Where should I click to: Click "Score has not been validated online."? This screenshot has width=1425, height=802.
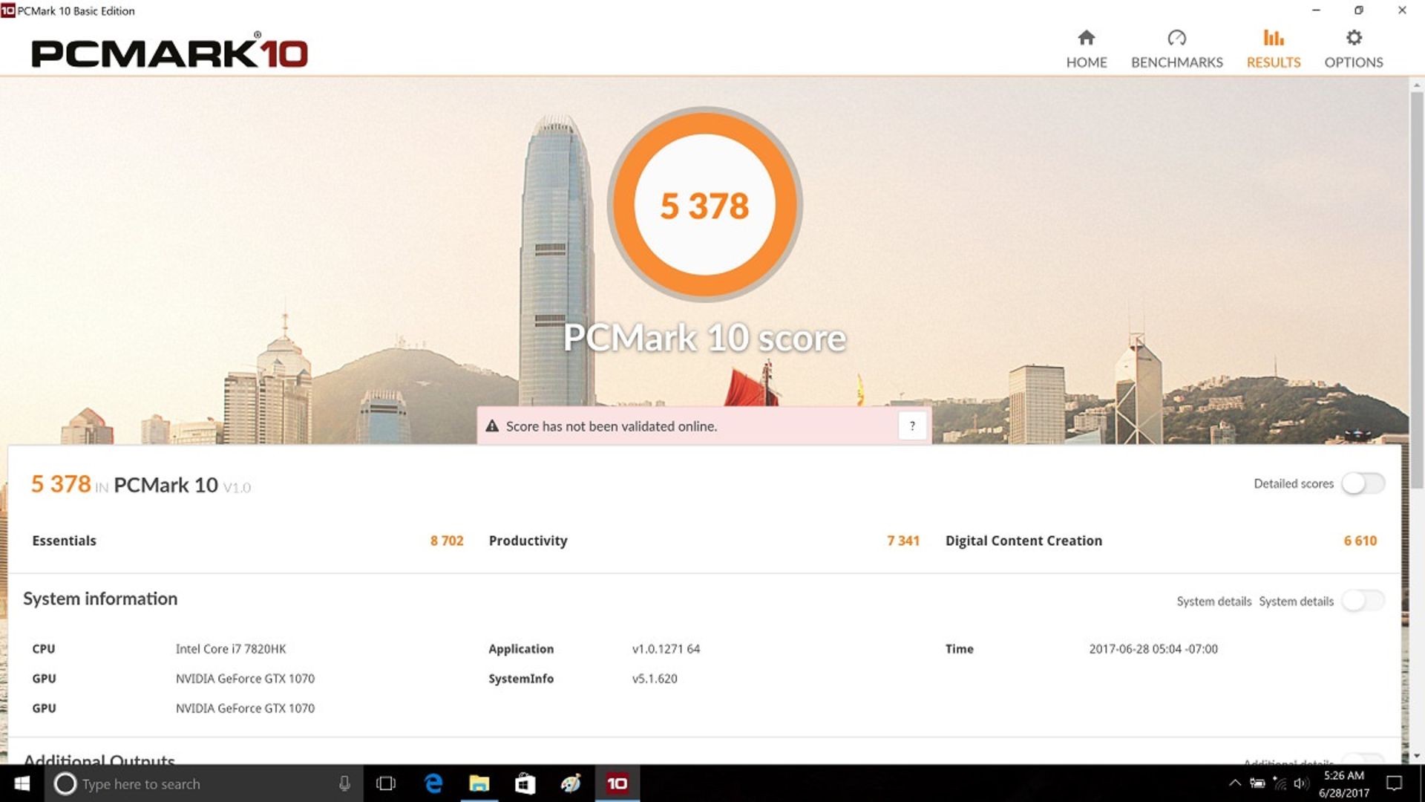(612, 426)
